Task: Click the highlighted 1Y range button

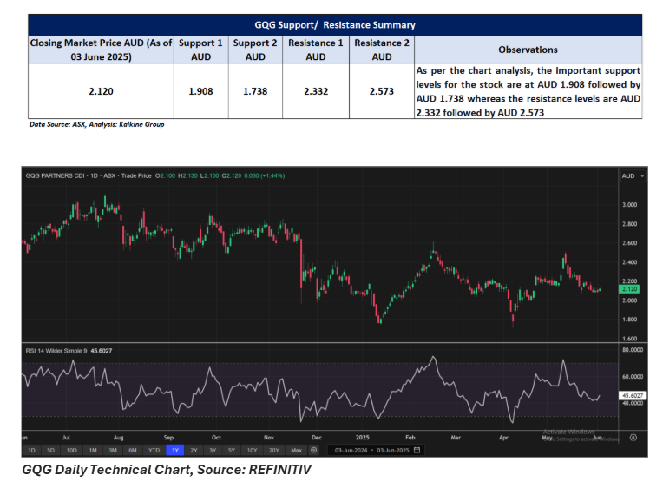Action: [175, 450]
